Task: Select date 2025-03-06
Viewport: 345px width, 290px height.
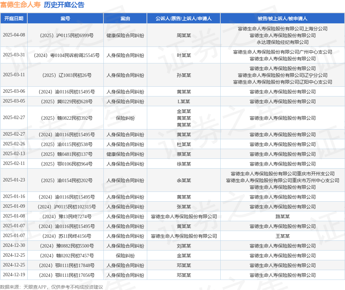Action: [x=14, y=91]
